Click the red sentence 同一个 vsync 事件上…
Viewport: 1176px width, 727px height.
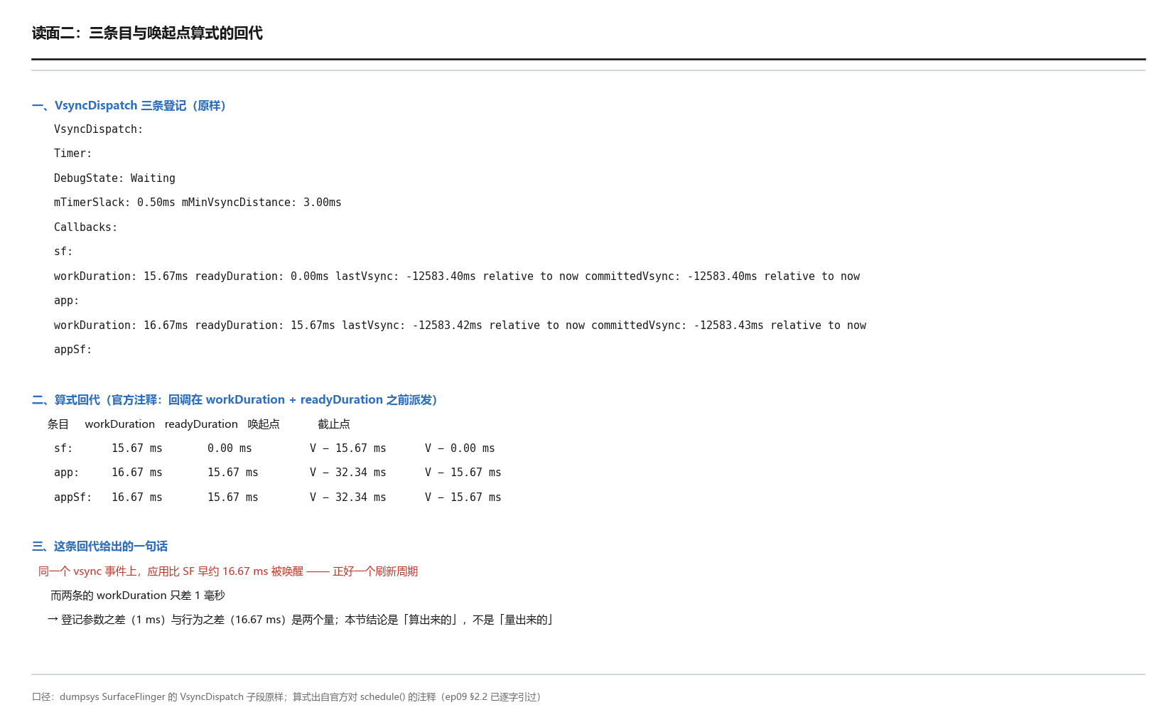point(228,571)
